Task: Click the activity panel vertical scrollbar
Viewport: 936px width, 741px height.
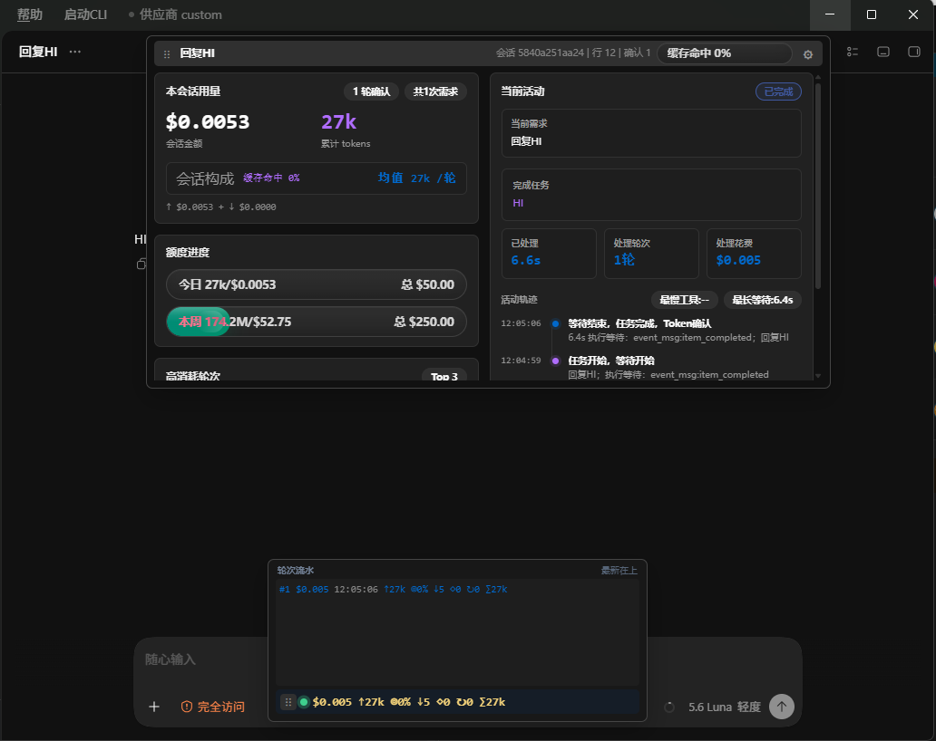Action: (x=818, y=186)
